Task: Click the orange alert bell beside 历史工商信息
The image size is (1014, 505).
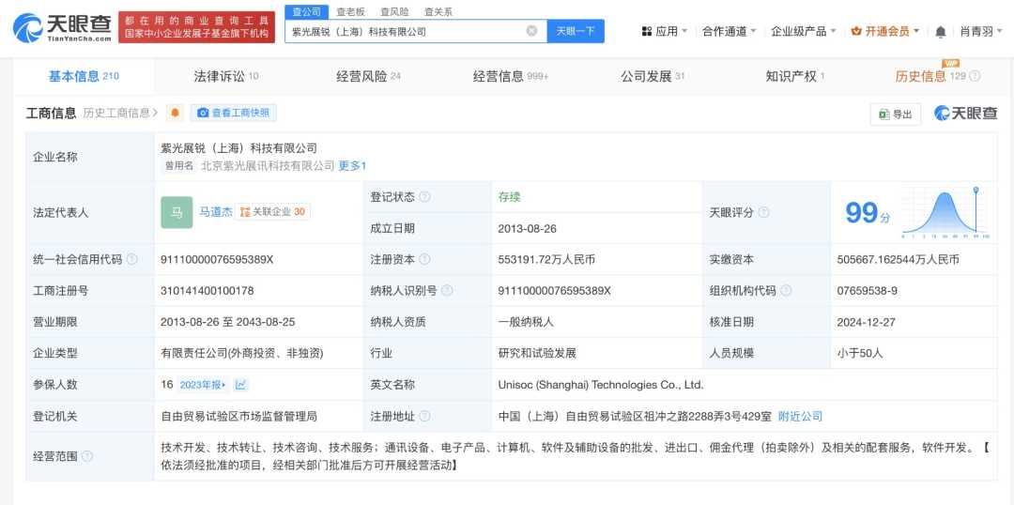Action: coord(175,114)
